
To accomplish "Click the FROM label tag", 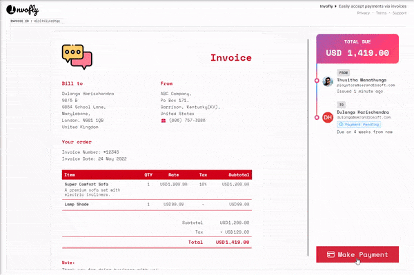I will 343,72.
